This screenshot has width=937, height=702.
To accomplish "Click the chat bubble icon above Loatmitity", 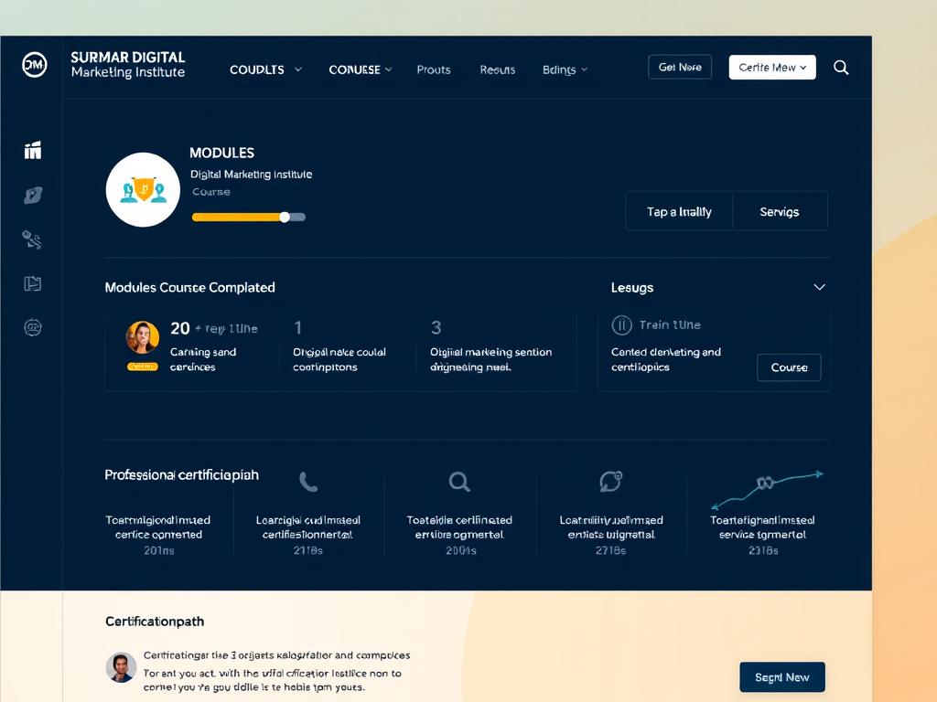I will [610, 481].
